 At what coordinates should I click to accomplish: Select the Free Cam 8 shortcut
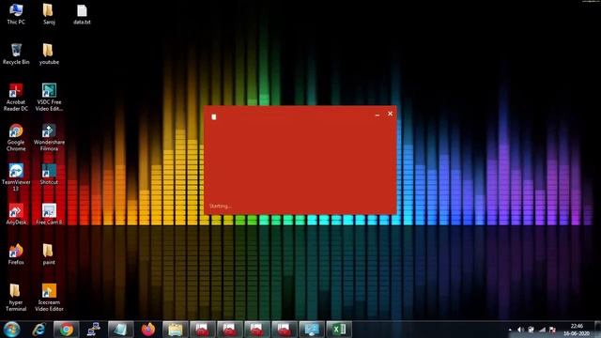[x=49, y=214]
